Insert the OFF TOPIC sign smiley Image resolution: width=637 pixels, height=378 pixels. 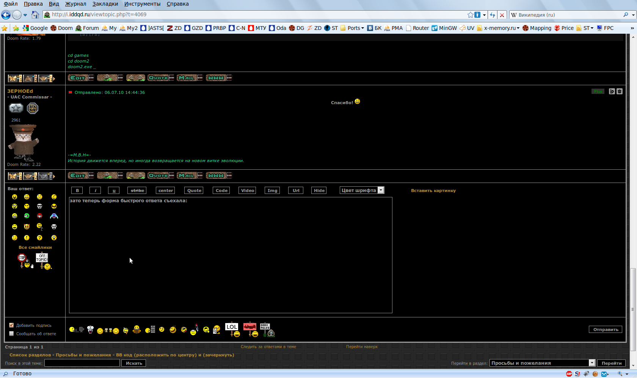pyautogui.click(x=43, y=261)
